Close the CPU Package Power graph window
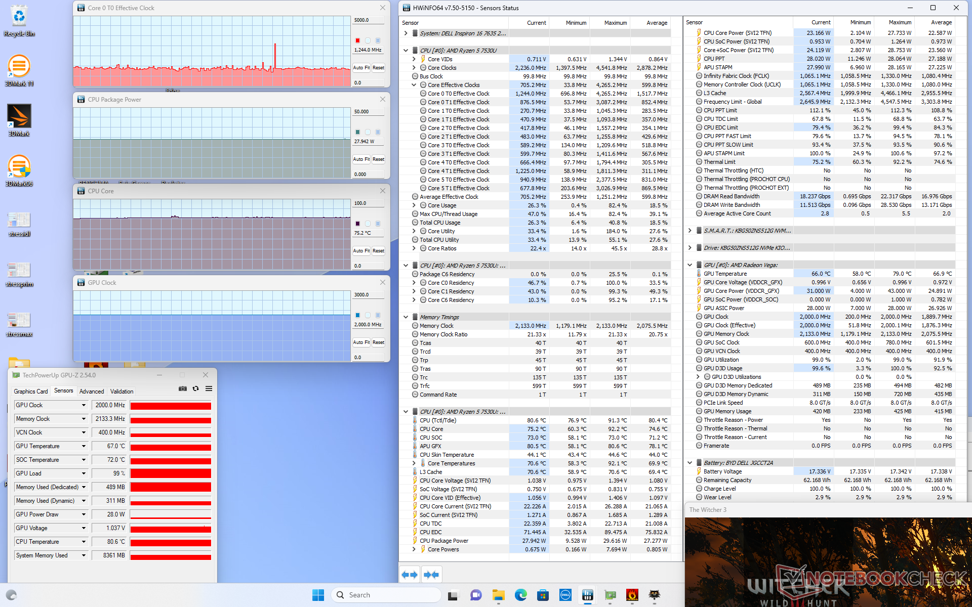This screenshot has width=972, height=607. [383, 99]
